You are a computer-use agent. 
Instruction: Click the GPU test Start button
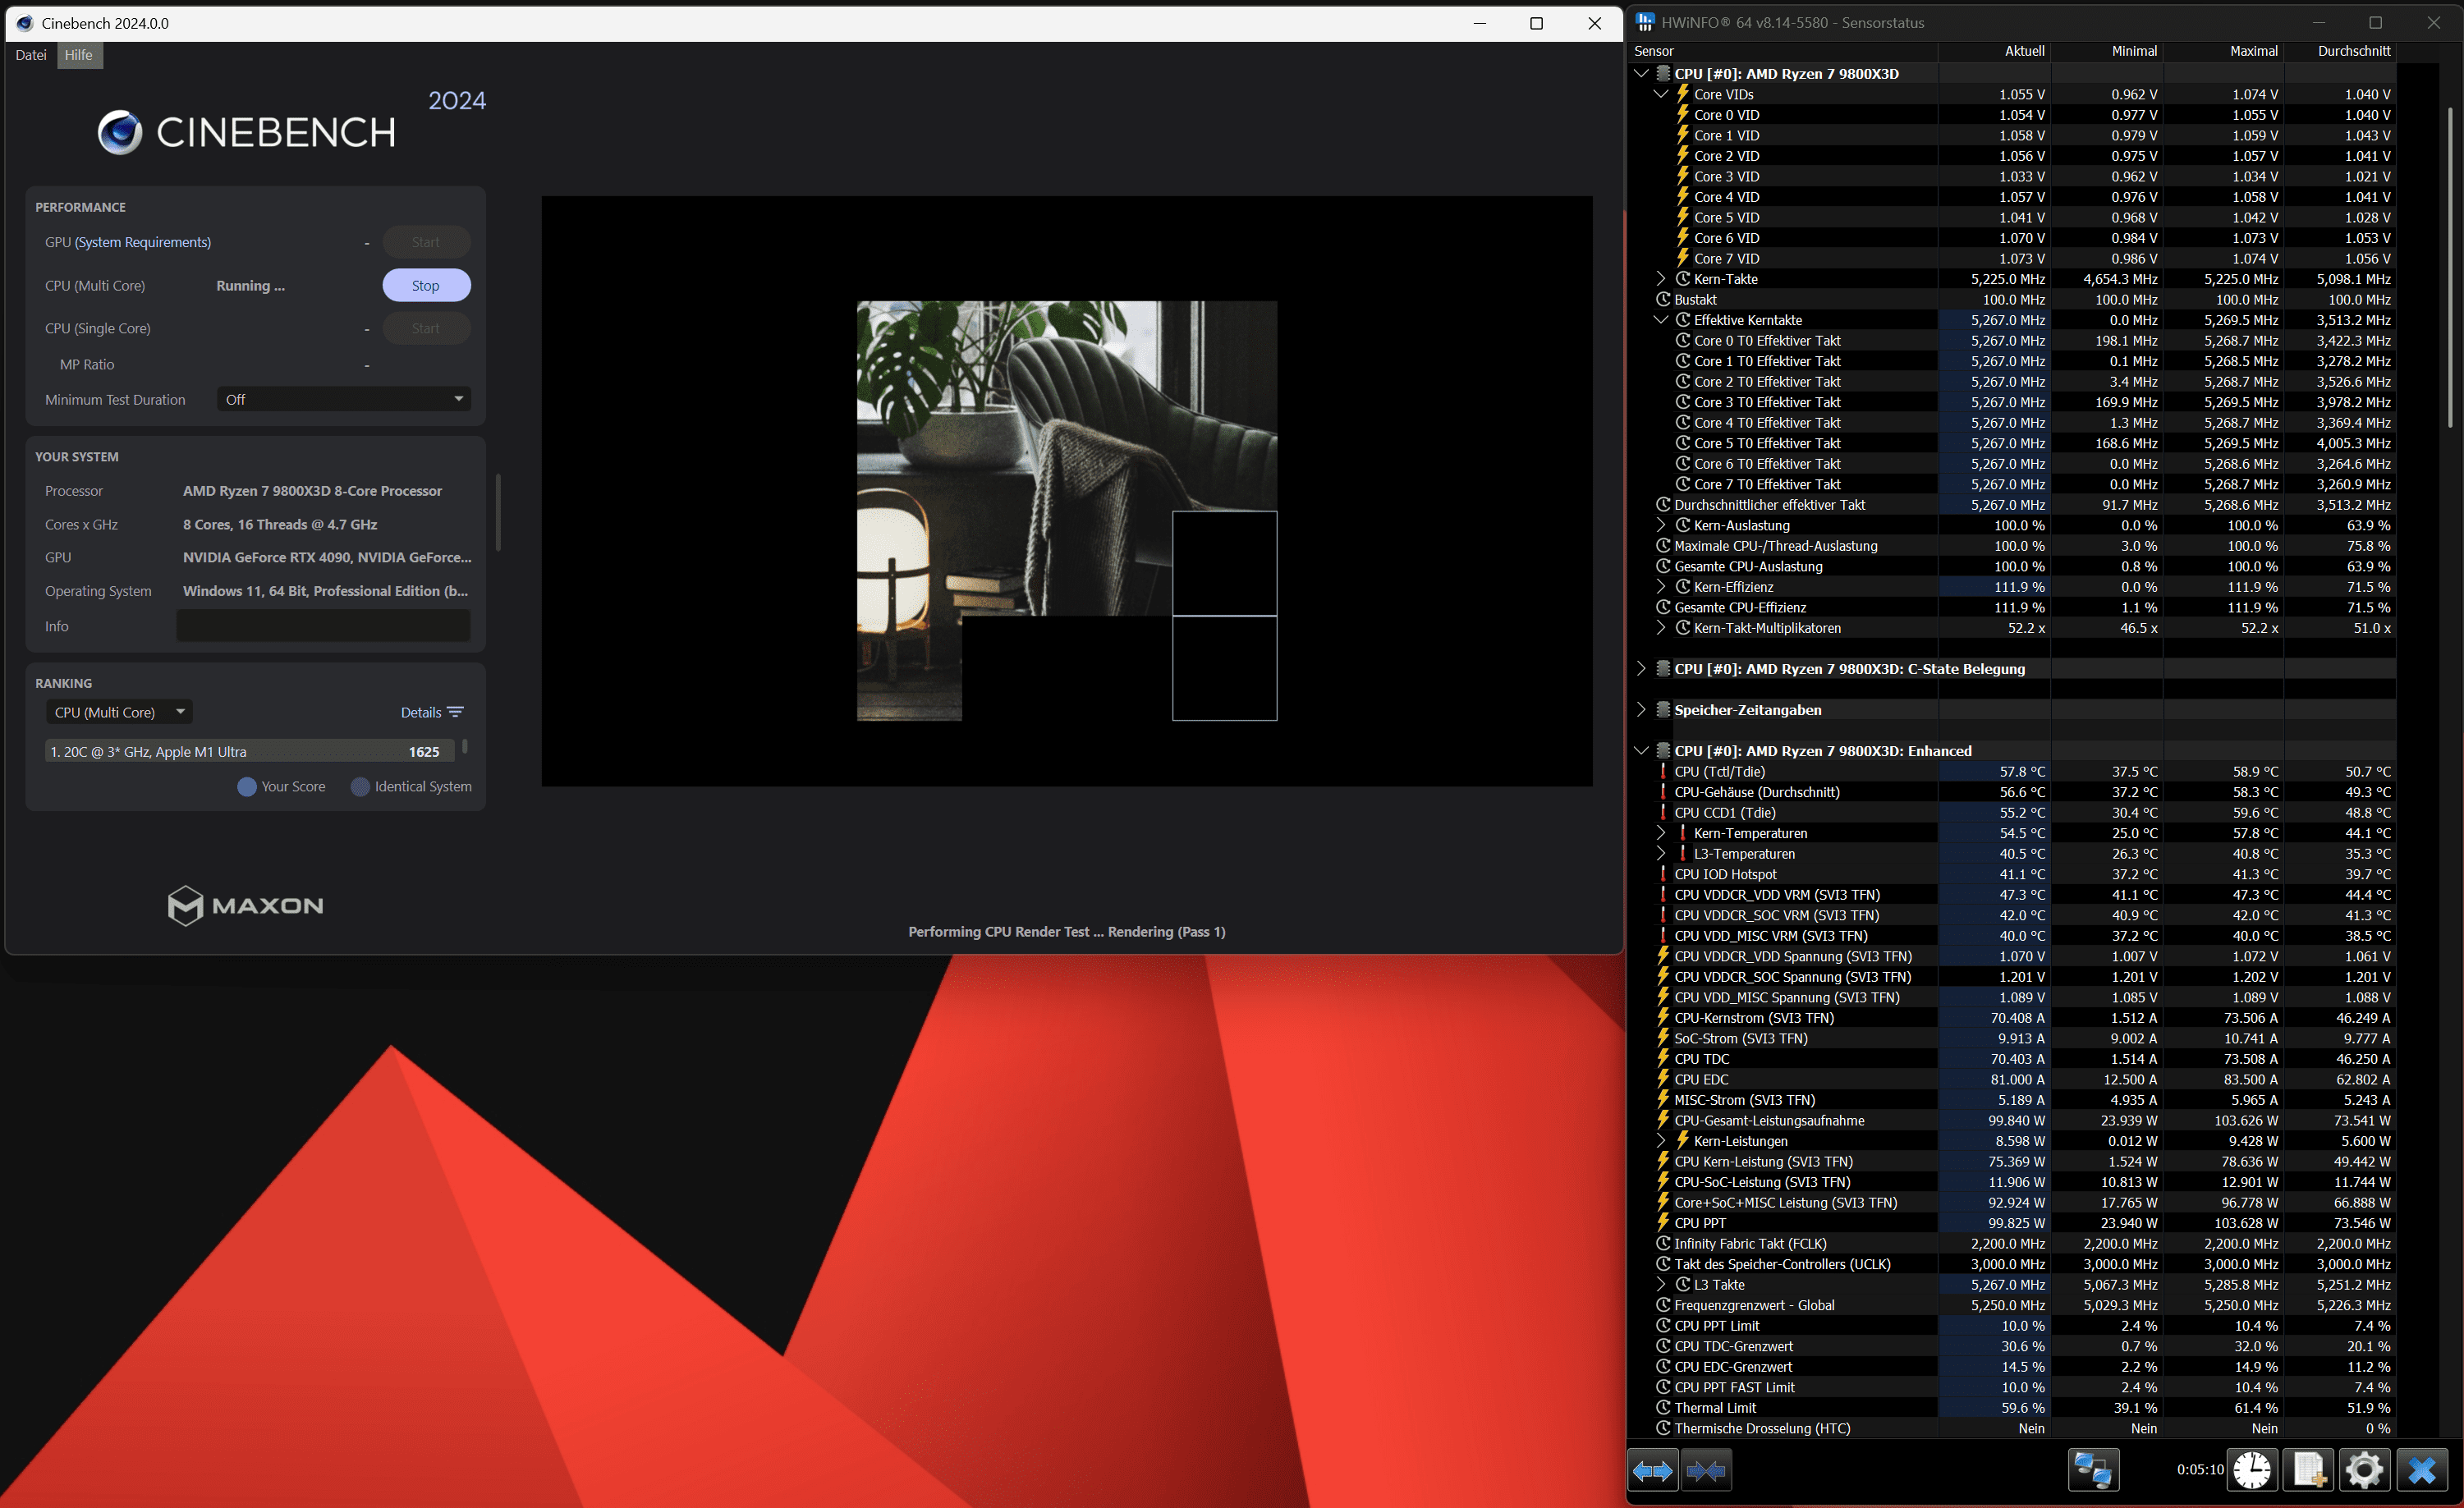(x=426, y=242)
